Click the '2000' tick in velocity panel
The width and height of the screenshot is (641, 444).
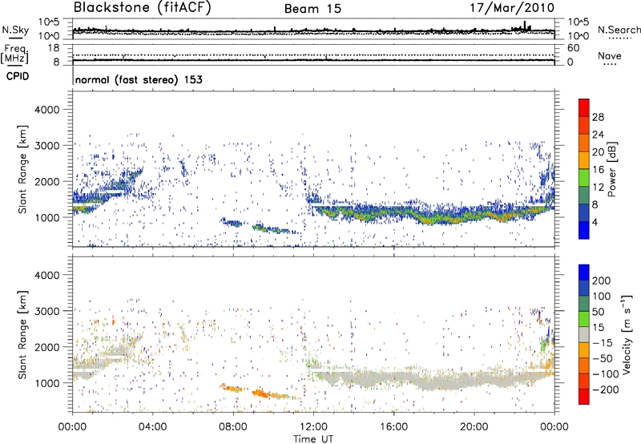click(x=46, y=347)
